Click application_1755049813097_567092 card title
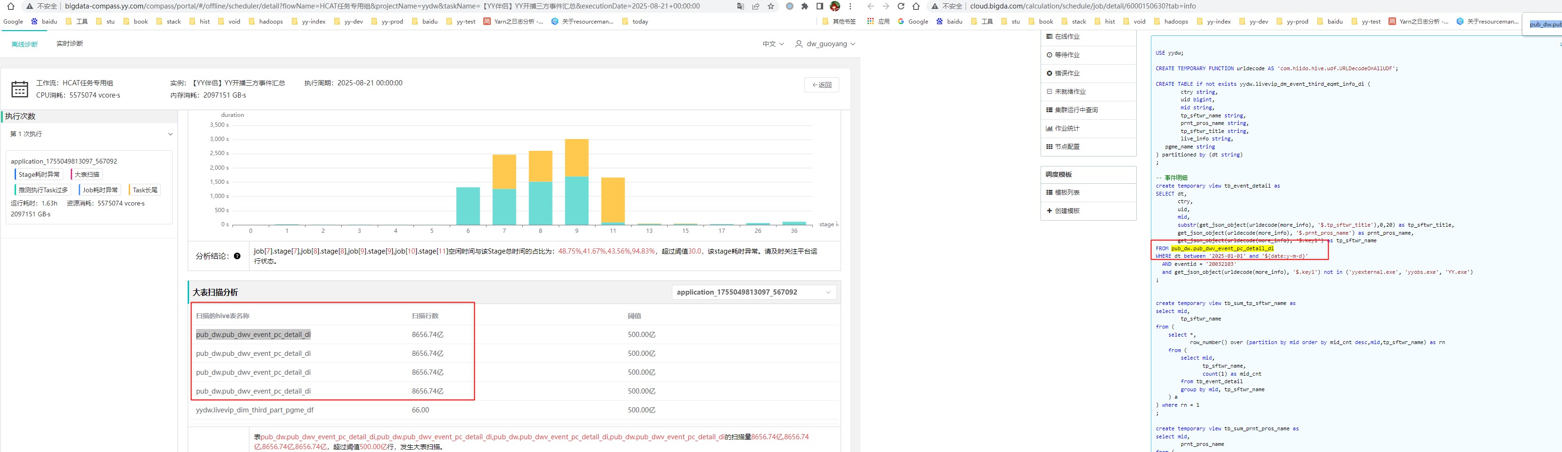This screenshot has width=1562, height=452. pyautogui.click(x=64, y=161)
